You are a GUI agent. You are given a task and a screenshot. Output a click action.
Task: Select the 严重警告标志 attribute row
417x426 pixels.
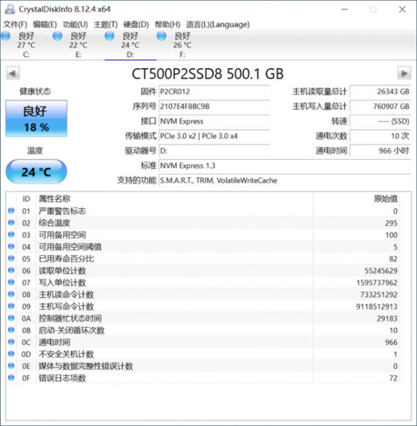tap(203, 211)
